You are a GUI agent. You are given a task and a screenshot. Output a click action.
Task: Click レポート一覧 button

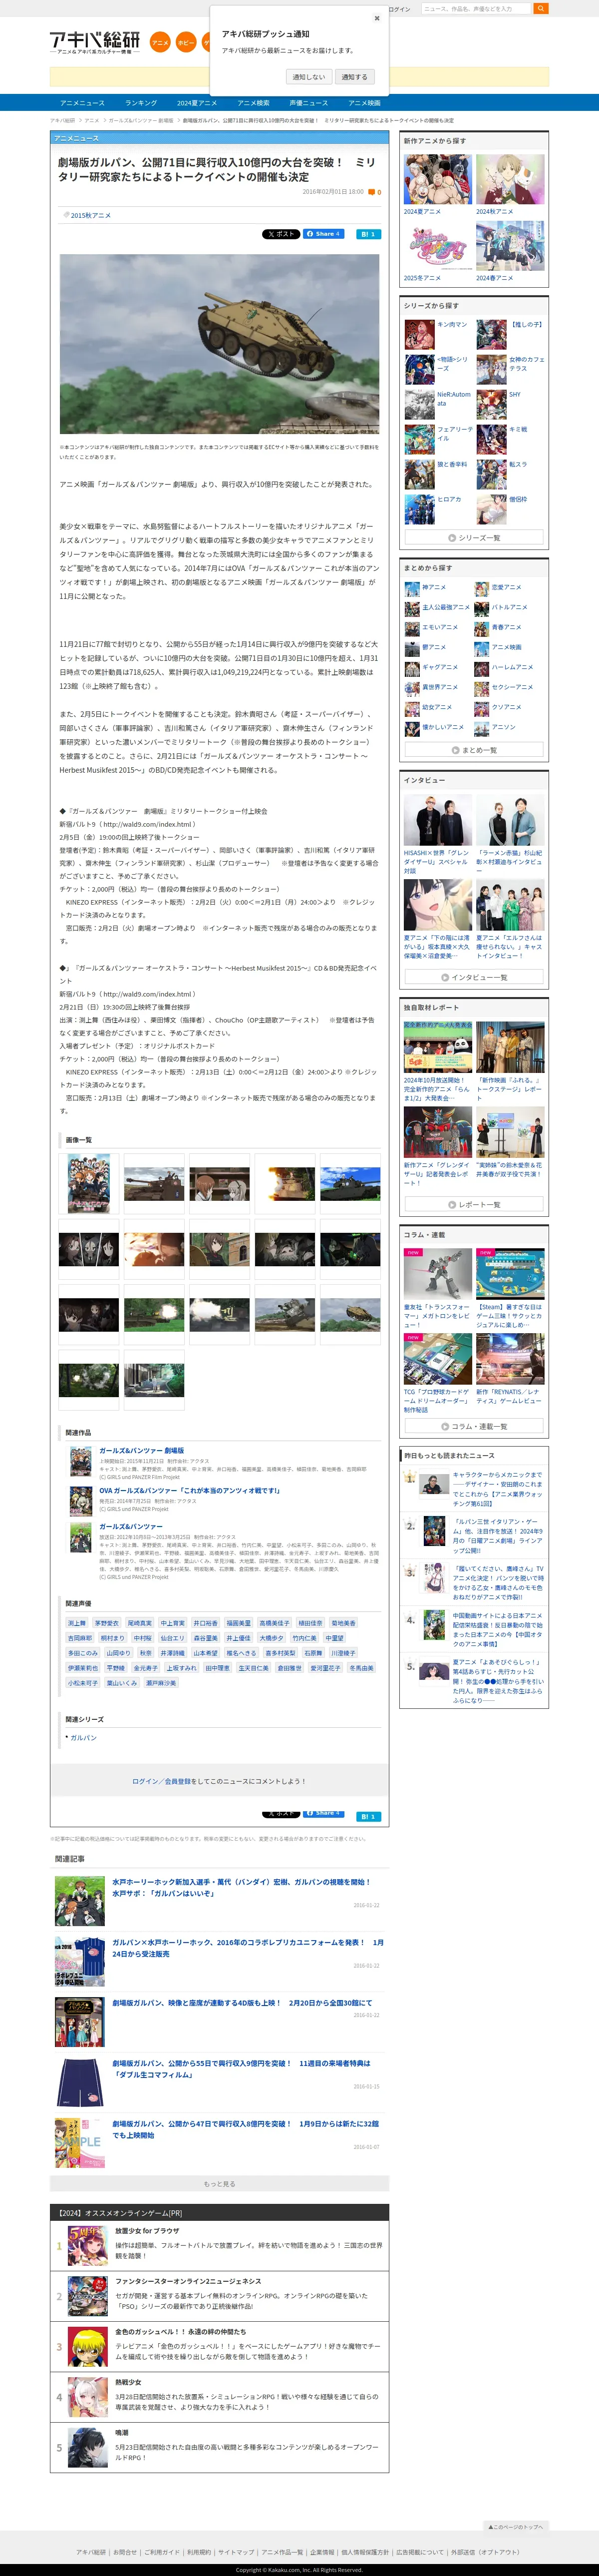coord(474,1205)
